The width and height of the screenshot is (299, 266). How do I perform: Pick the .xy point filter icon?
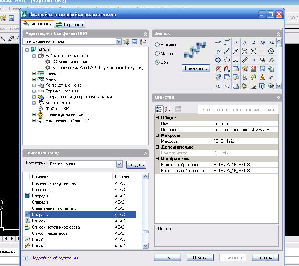[x=262, y=42]
